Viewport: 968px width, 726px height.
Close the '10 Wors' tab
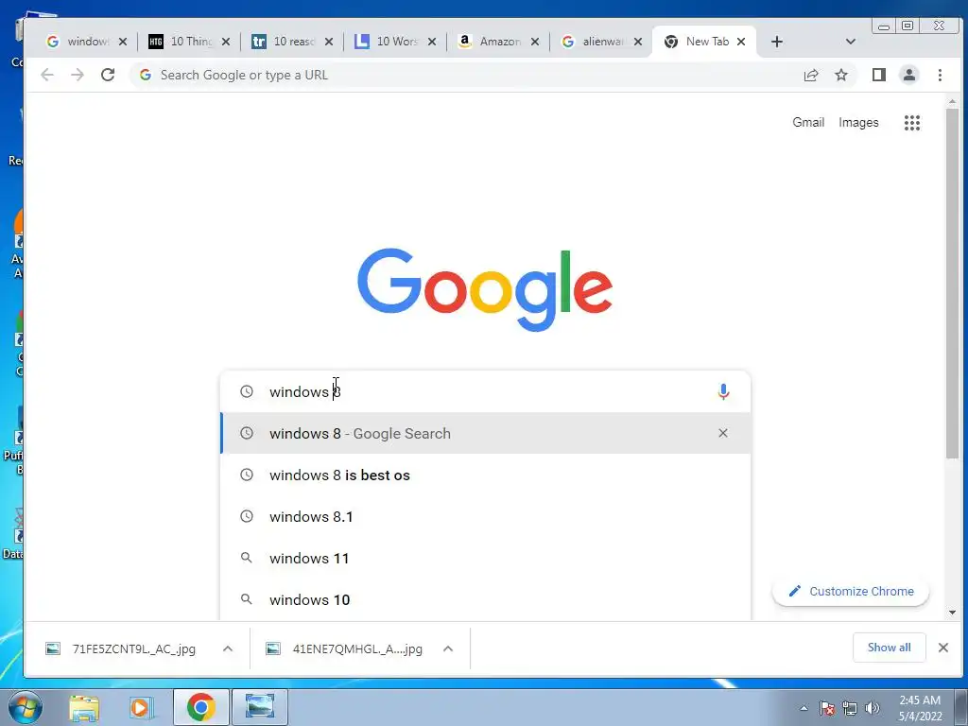click(x=431, y=42)
